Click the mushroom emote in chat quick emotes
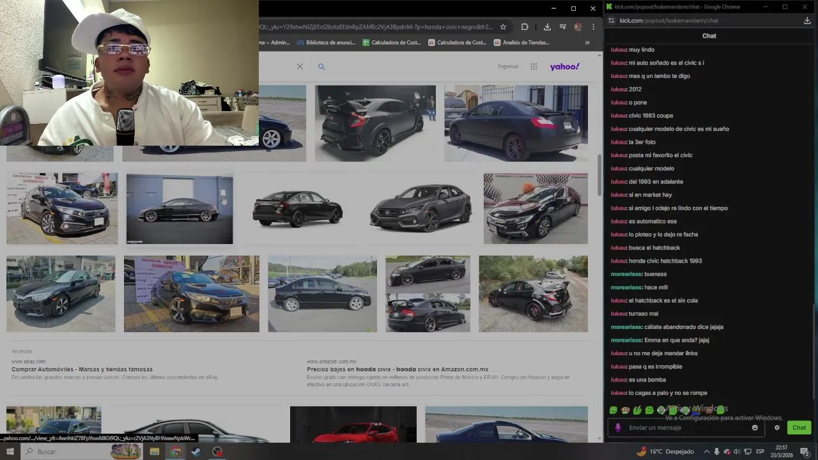The image size is (818, 460). point(626,410)
